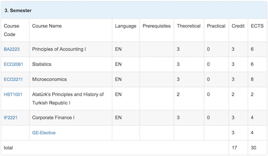Screen dimensions: 268x156
Task: Select the Course Name column header
Action: tap(47, 26)
